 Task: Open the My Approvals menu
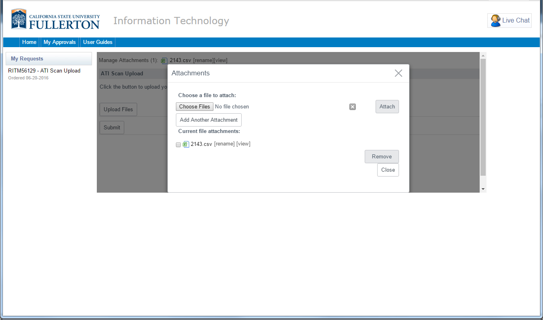coord(59,42)
